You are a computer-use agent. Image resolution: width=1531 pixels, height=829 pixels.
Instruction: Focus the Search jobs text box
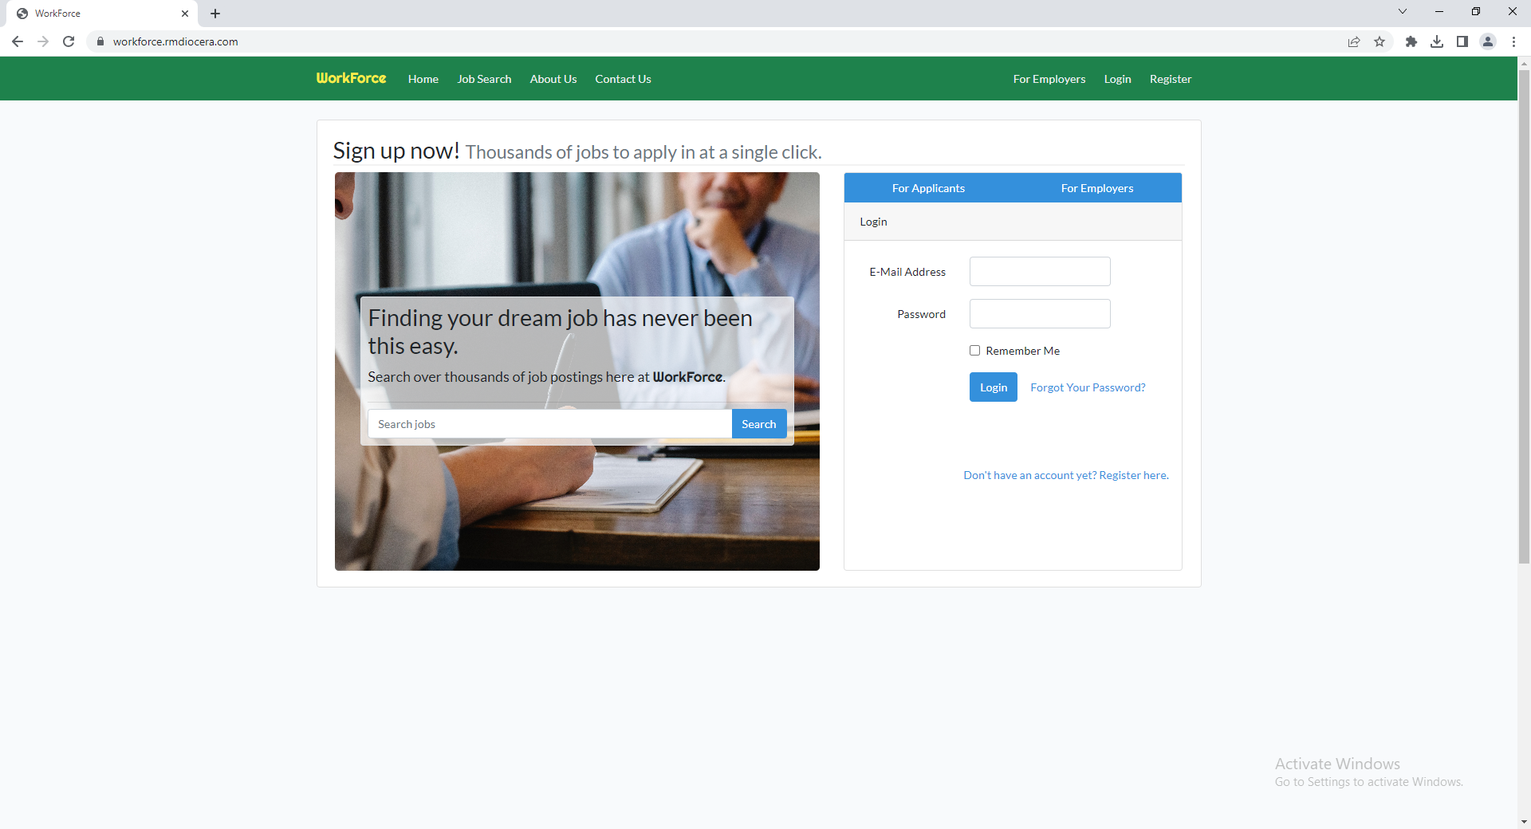coord(549,424)
